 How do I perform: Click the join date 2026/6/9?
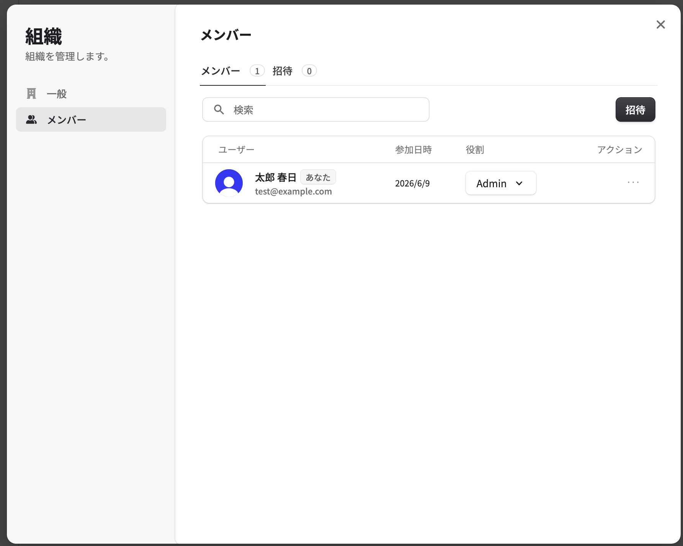coord(412,183)
